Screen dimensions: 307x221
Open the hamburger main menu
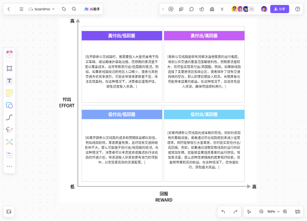[x=21, y=9]
